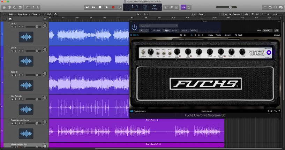Open the Functions menu
The height and width of the screenshot is (150, 285).
click(24, 14)
